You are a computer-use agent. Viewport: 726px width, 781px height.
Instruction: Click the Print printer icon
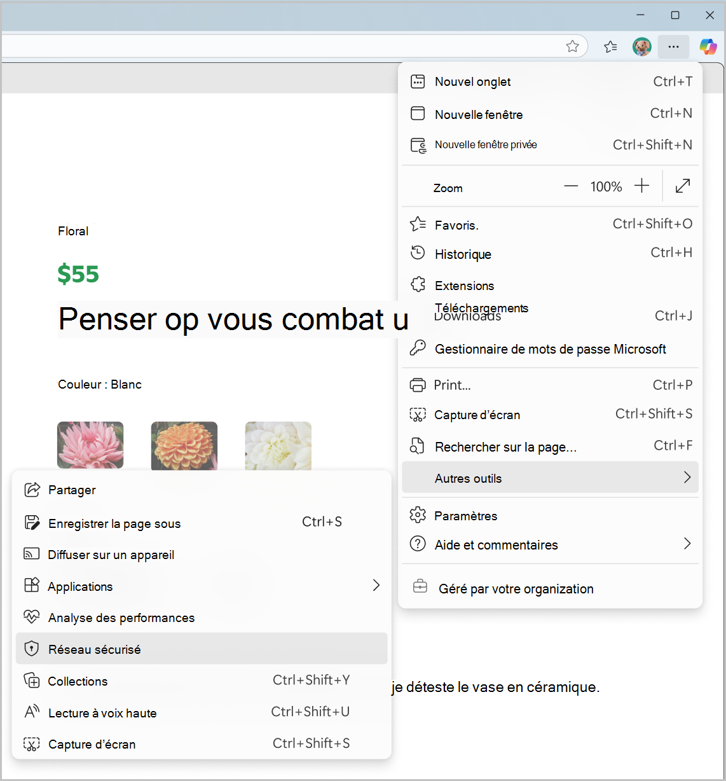pos(418,385)
